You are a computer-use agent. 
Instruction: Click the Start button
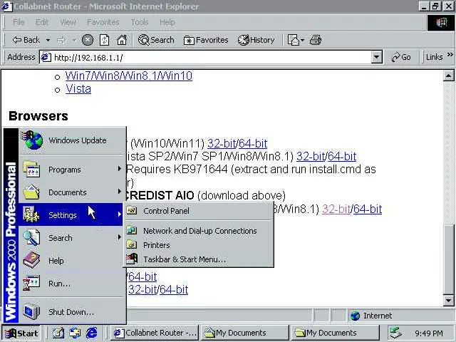(21, 333)
